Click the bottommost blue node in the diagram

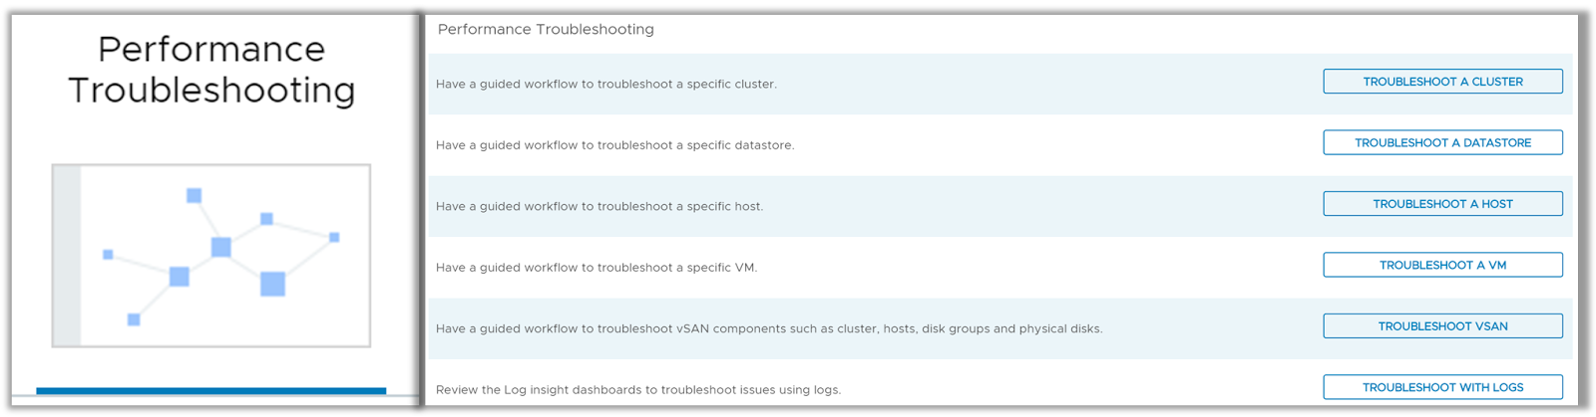point(134,319)
